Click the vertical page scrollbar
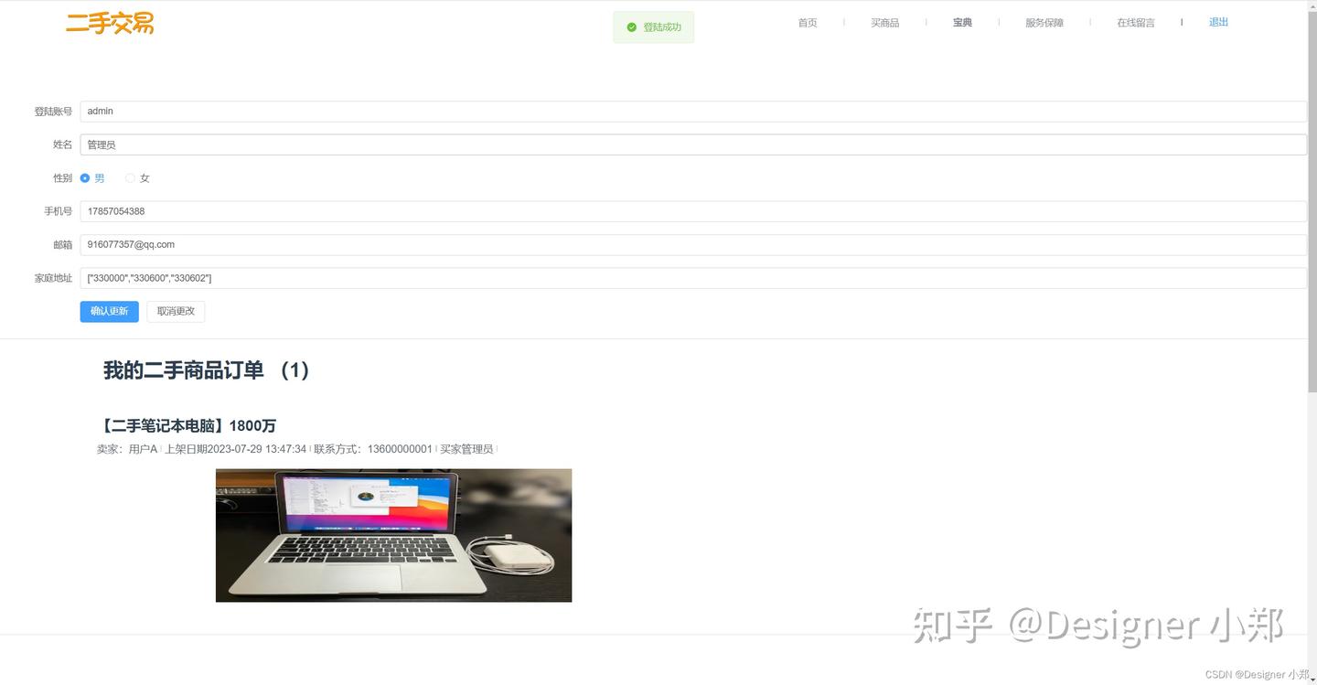 1312,197
